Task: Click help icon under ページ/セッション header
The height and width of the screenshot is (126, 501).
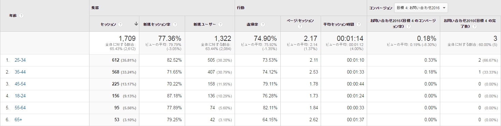Action: 299,27
